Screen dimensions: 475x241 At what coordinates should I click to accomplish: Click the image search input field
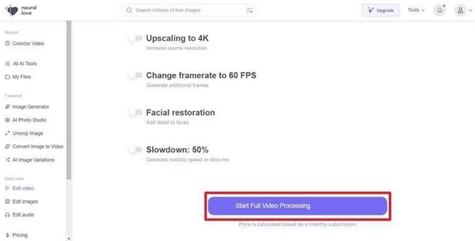[x=184, y=10]
